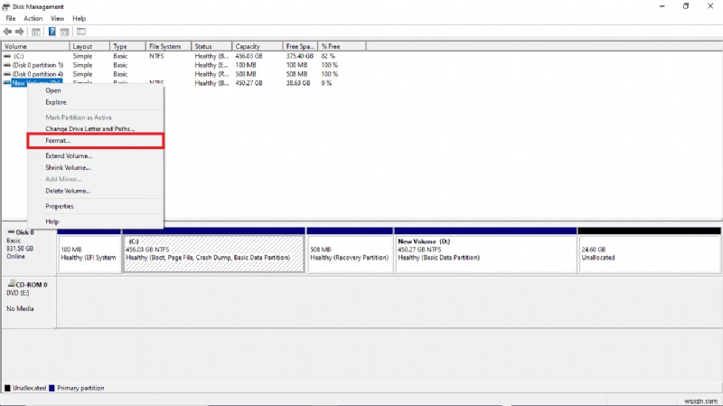Screen dimensions: 723x406
Task: Sort by the Status column header
Action: click(x=211, y=46)
